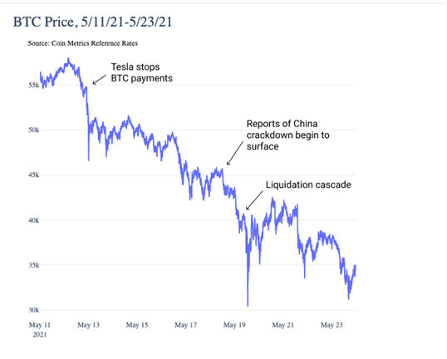
Task: Click the May 17 x-axis label
Action: coord(185,325)
